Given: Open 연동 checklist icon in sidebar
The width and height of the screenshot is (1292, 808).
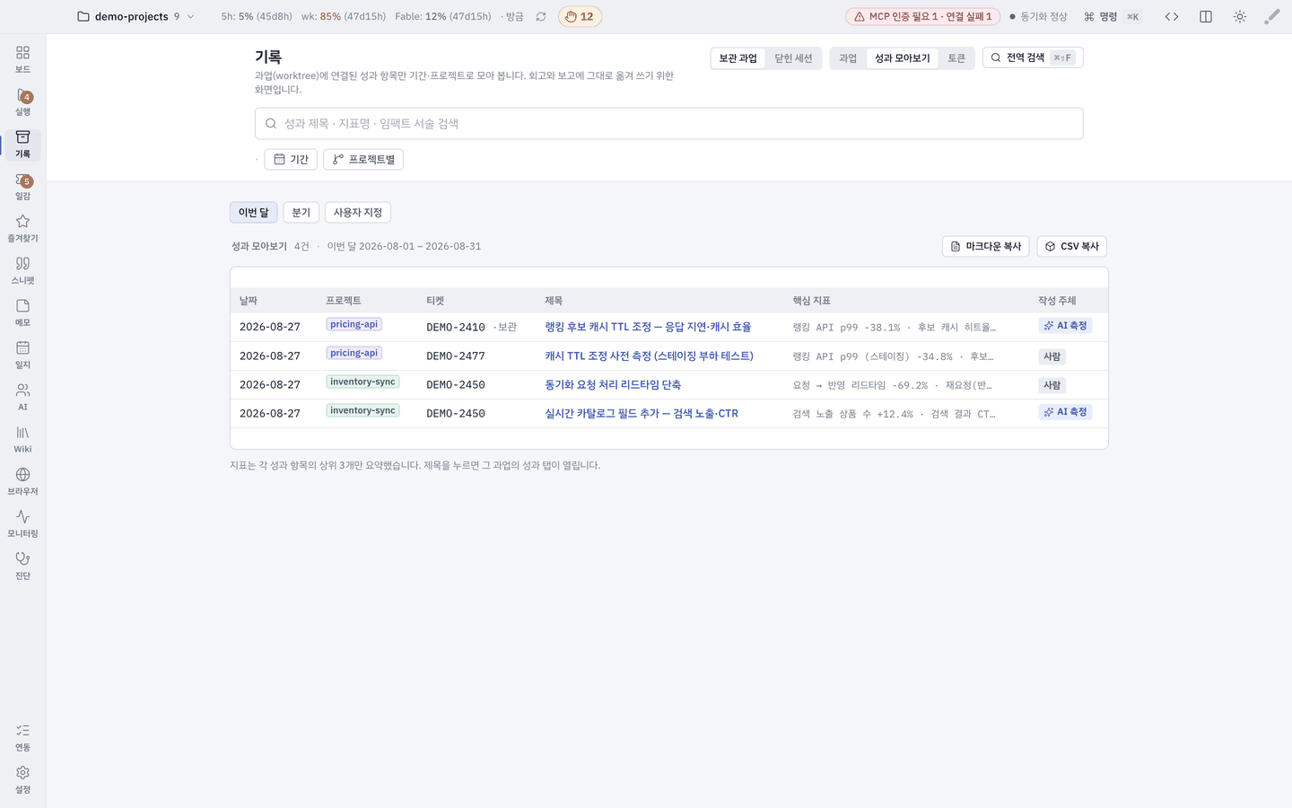Looking at the screenshot, I should 22,738.
